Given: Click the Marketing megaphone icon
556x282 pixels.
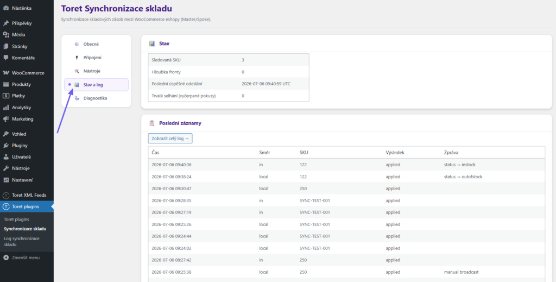Looking at the screenshot, I should [x=5, y=119].
